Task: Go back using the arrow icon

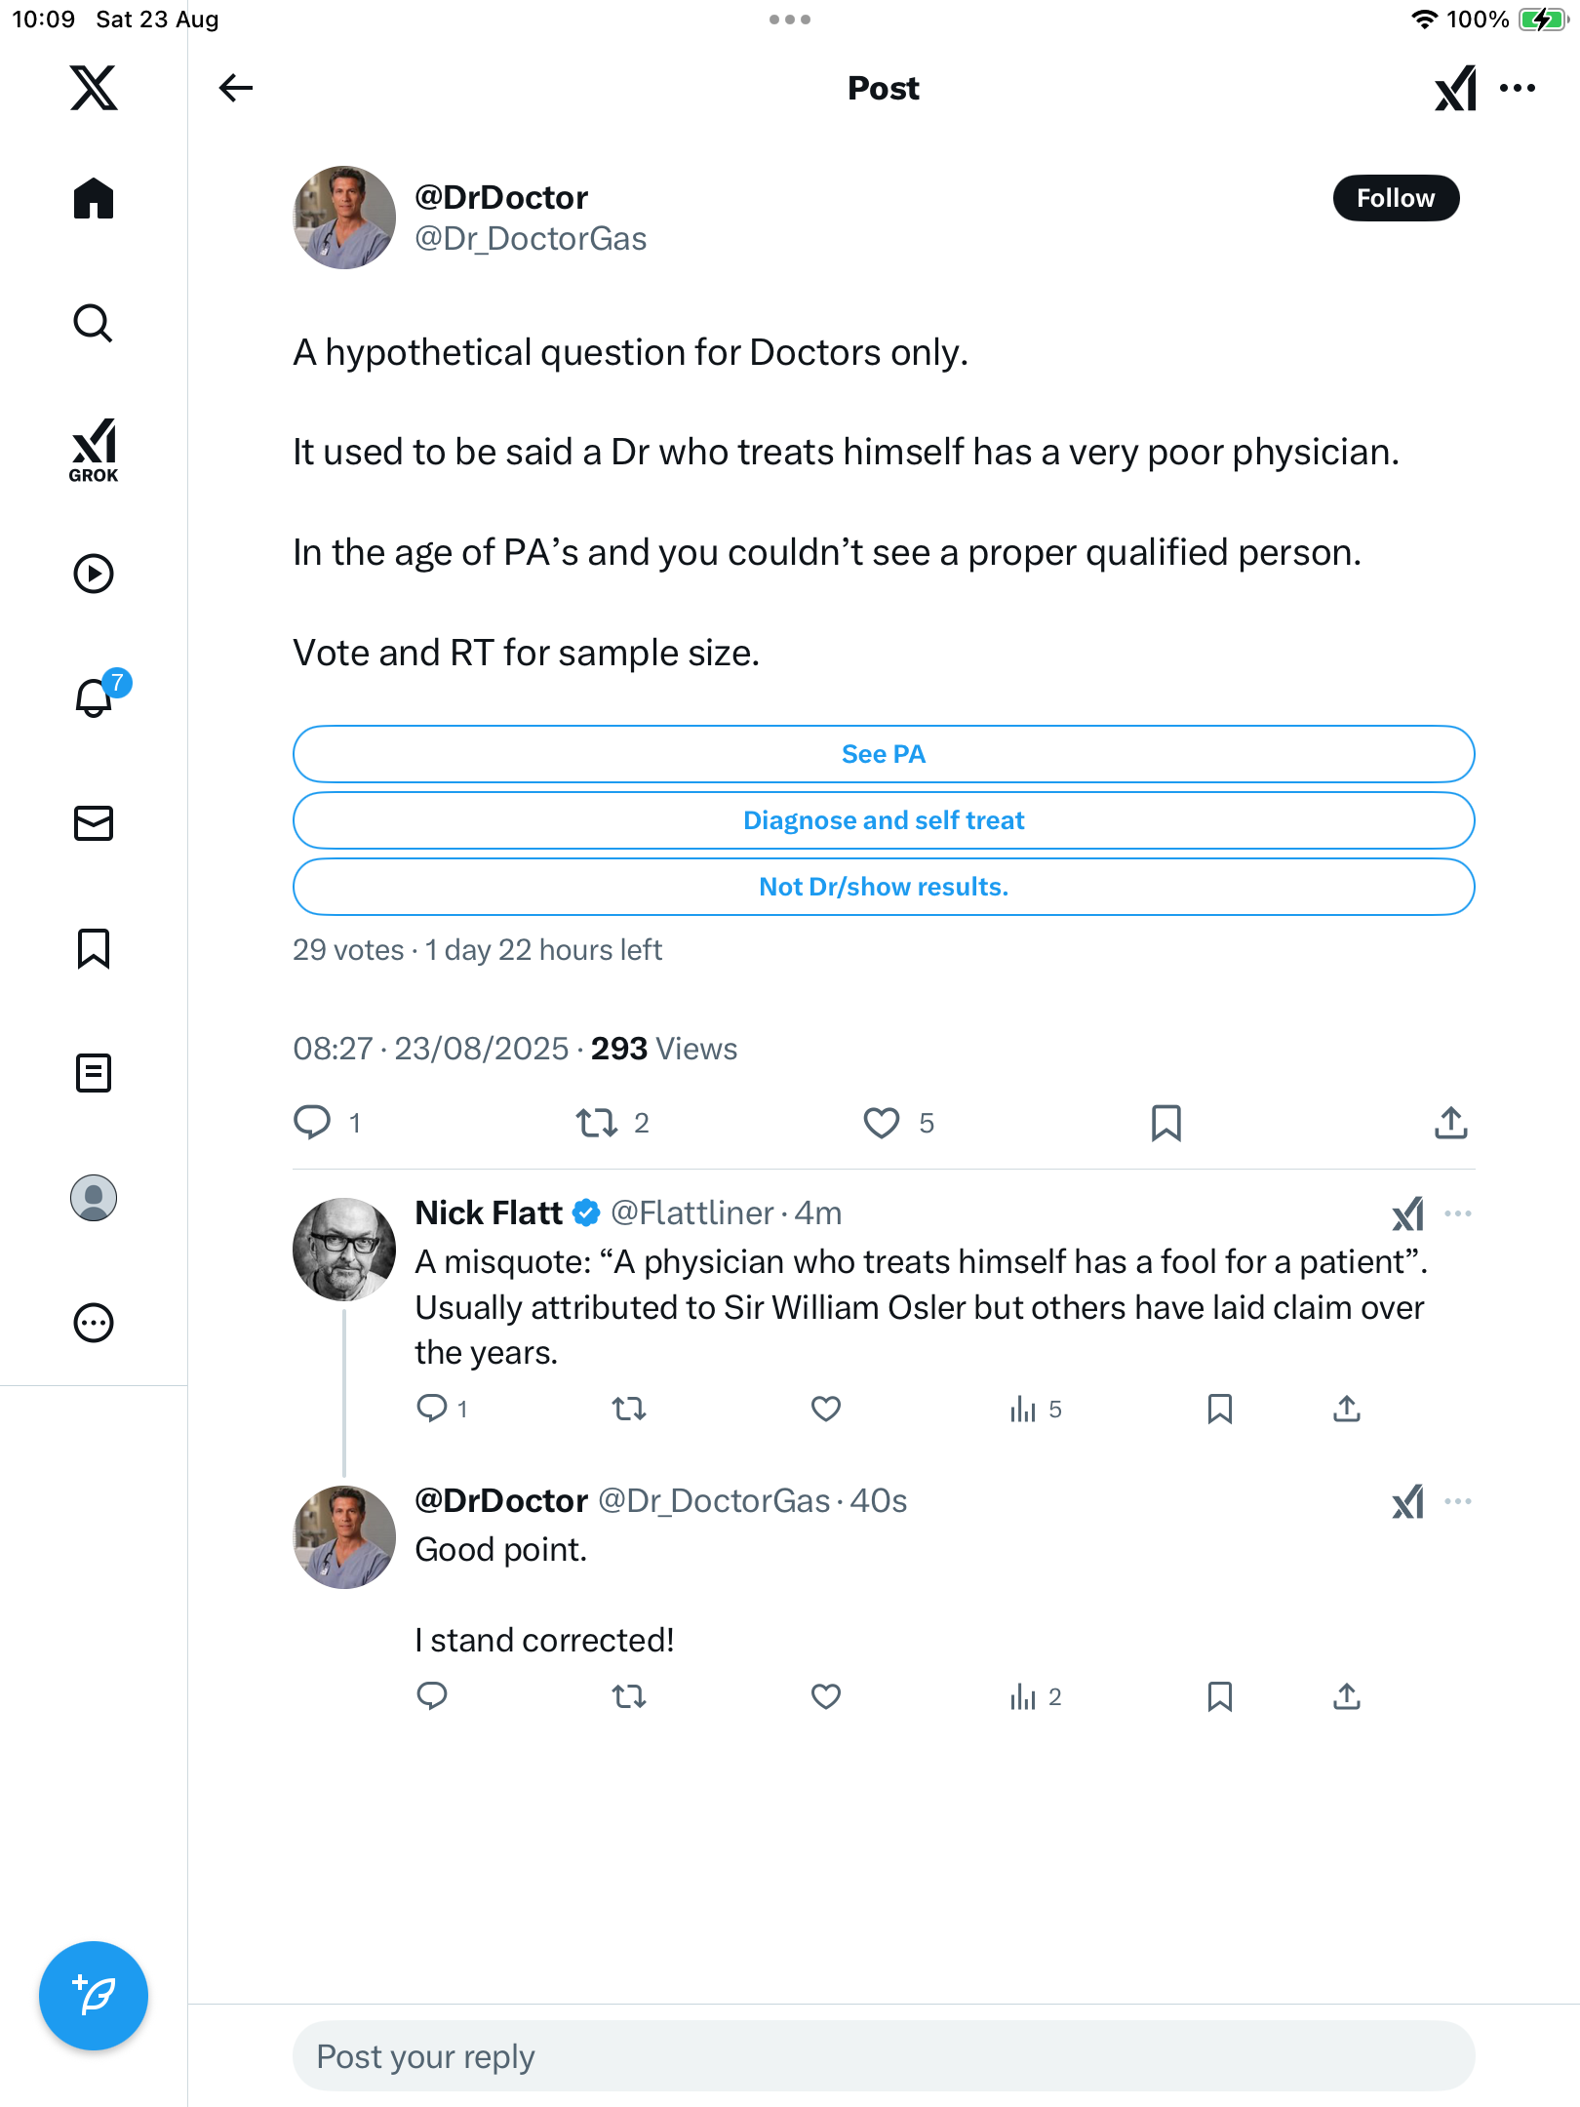Action: pyautogui.click(x=235, y=88)
